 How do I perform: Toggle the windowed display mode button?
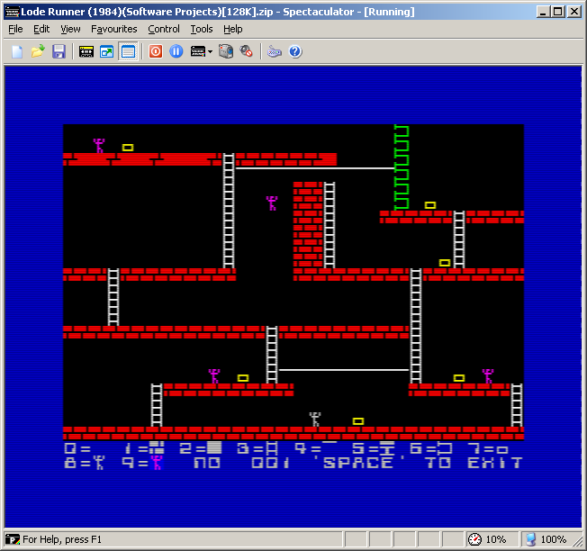pyautogui.click(x=128, y=51)
